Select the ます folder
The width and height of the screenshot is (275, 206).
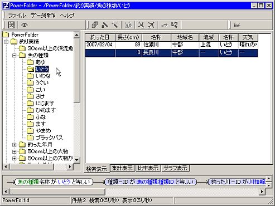click(x=41, y=124)
